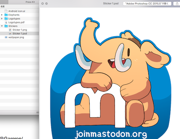Click the full-screen icon in the Quick Look window

46,4
